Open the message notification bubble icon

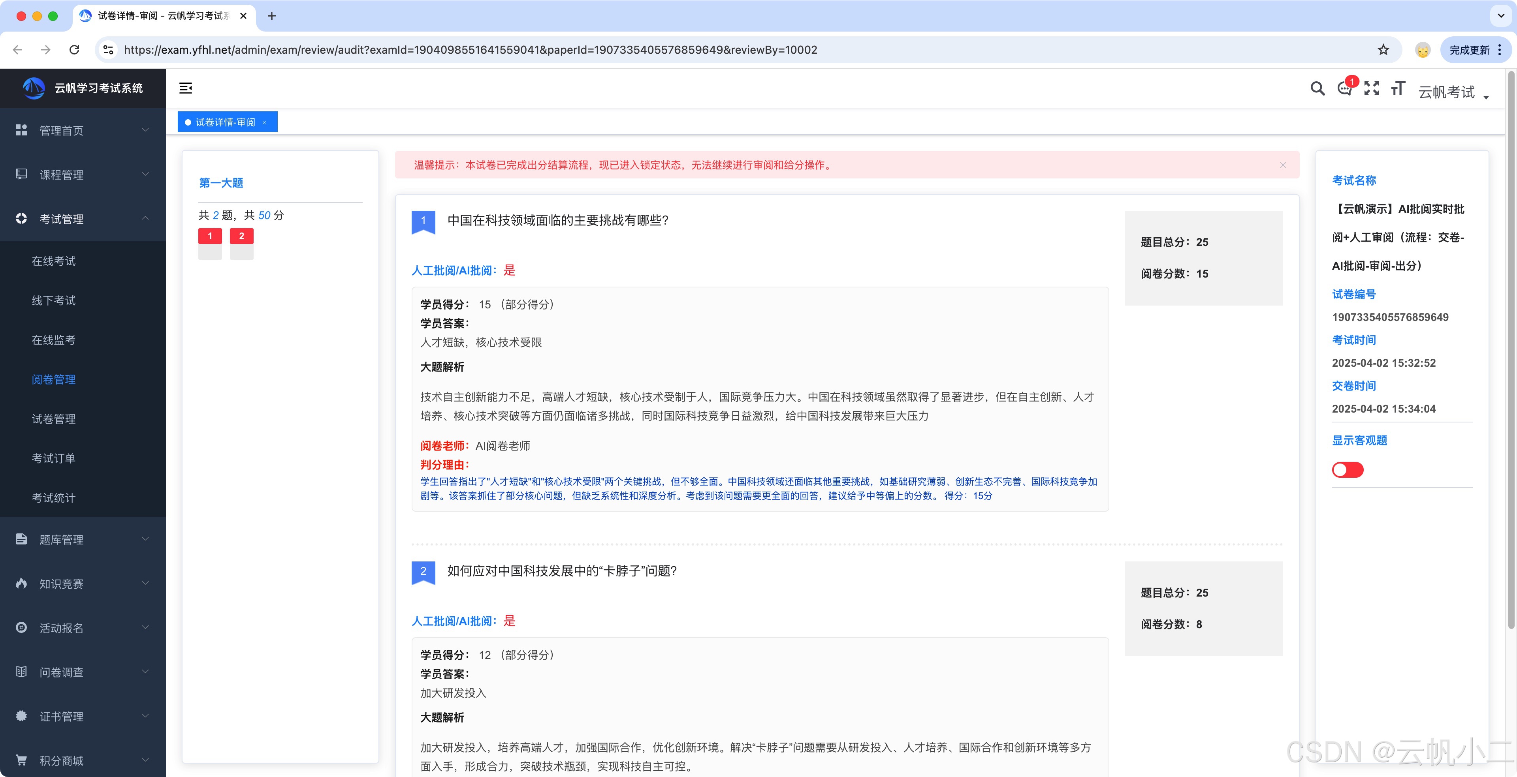(x=1344, y=89)
